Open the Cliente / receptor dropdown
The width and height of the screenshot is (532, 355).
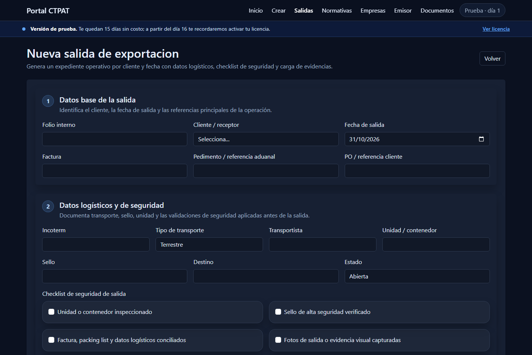tap(266, 139)
